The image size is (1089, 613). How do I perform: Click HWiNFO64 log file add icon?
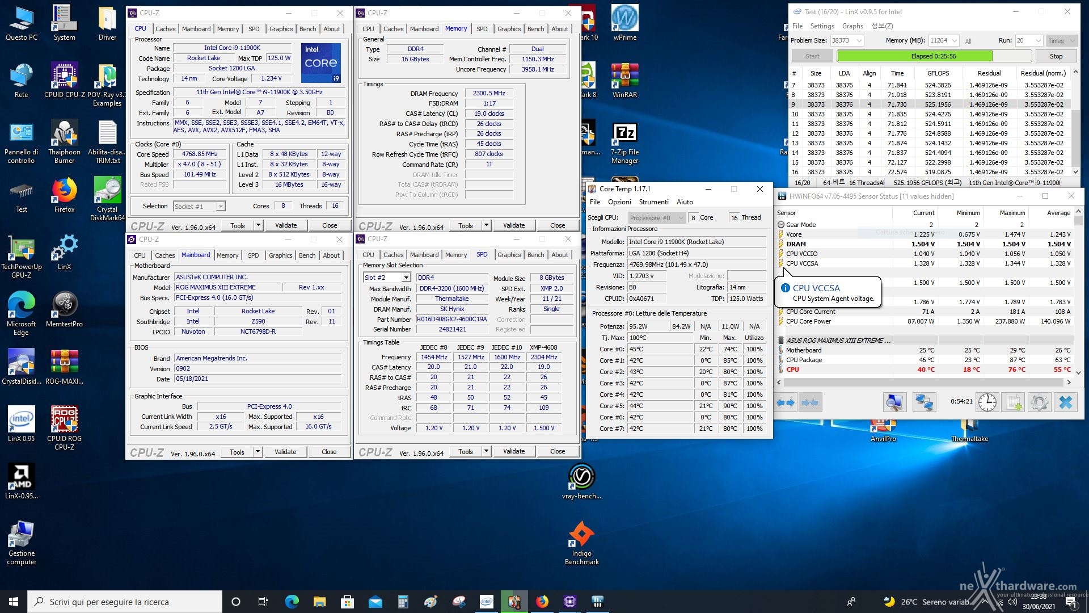[1014, 402]
